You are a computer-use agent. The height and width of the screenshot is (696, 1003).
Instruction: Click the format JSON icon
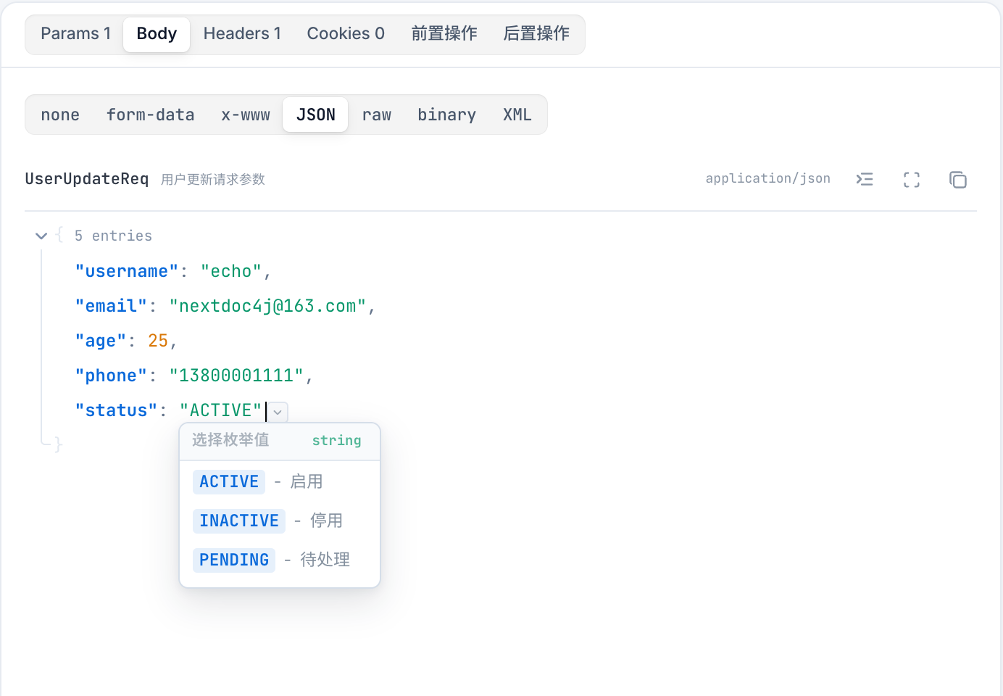(865, 179)
